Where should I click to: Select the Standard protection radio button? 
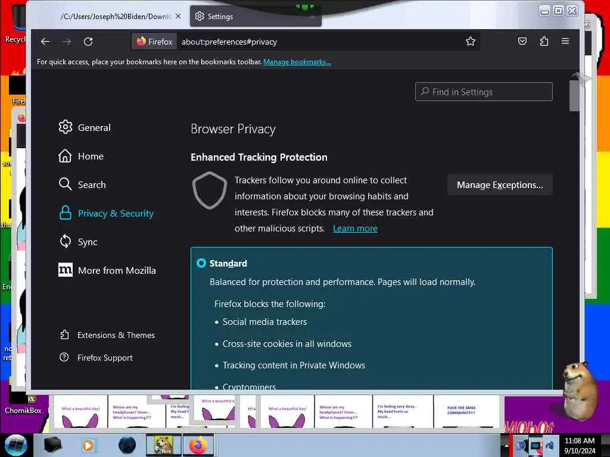[x=201, y=263]
